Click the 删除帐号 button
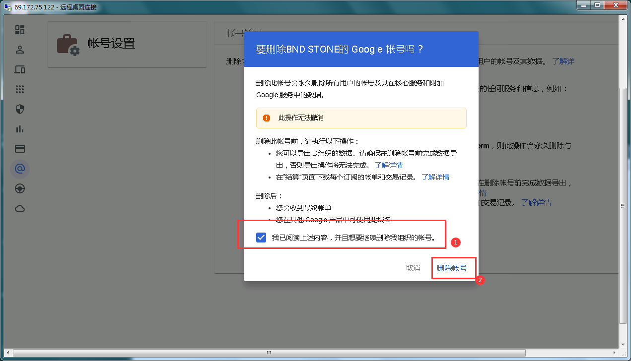Image resolution: width=631 pixels, height=361 pixels. click(452, 268)
